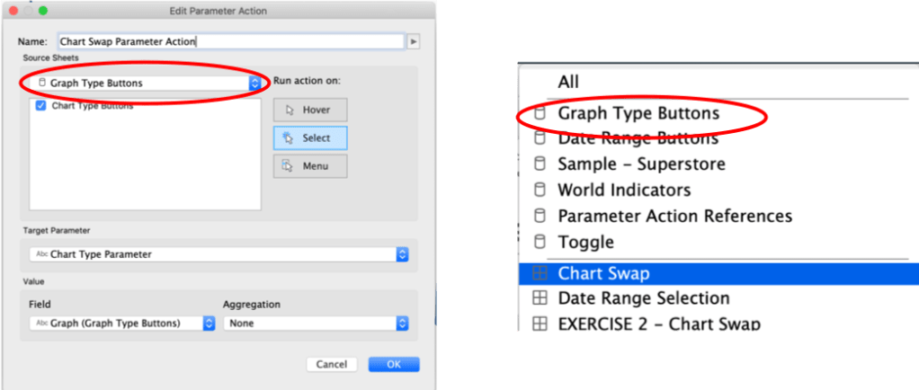Select the Date Range Selection dashboard icon
Image resolution: width=919 pixels, height=390 pixels.
pos(540,297)
